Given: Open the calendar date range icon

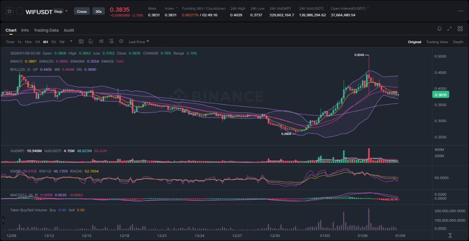Looking at the screenshot, I should point(81,42).
